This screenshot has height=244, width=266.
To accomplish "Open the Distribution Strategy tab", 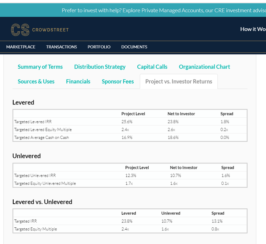I will pos(100,67).
